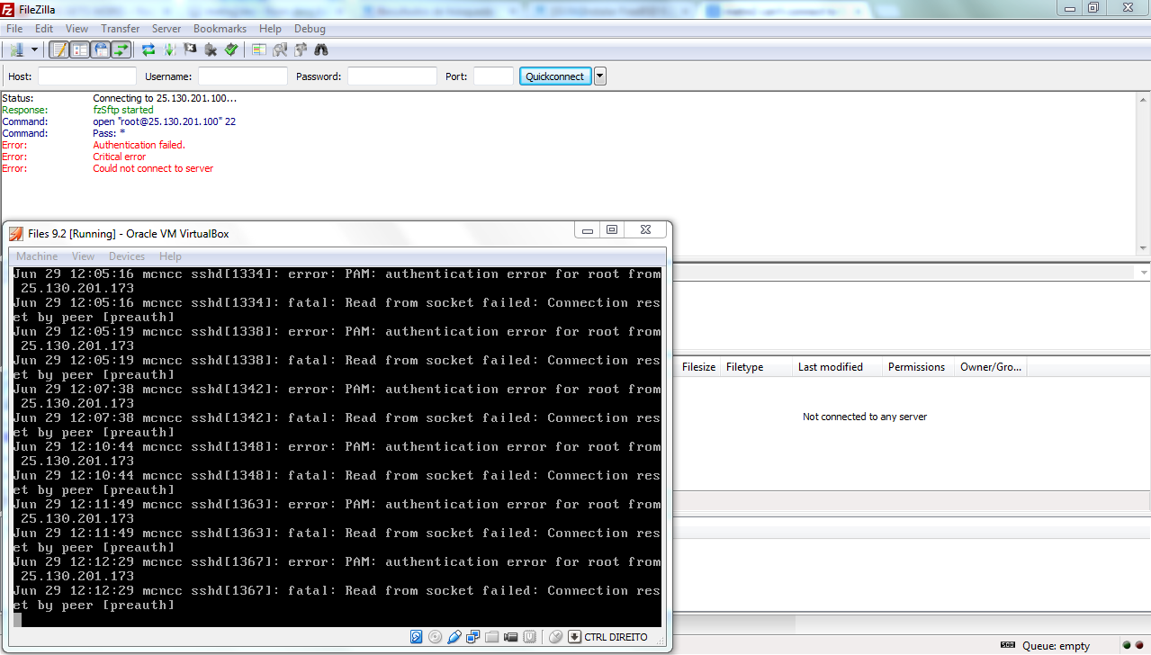Search for files with binoculars icon
Image resolution: width=1151 pixels, height=655 pixels.
pyautogui.click(x=321, y=49)
